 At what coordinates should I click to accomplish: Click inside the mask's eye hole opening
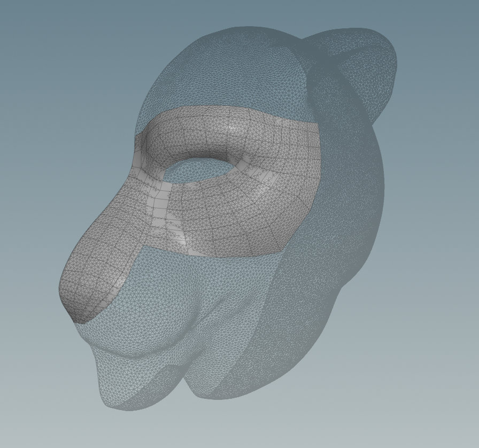tap(200, 170)
